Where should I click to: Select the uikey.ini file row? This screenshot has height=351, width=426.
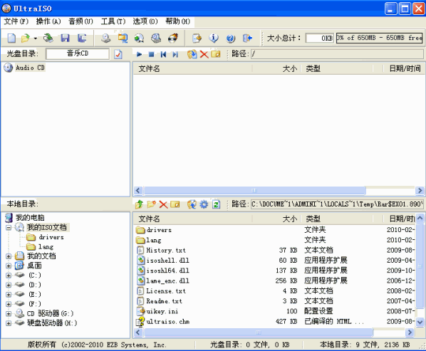(274, 311)
